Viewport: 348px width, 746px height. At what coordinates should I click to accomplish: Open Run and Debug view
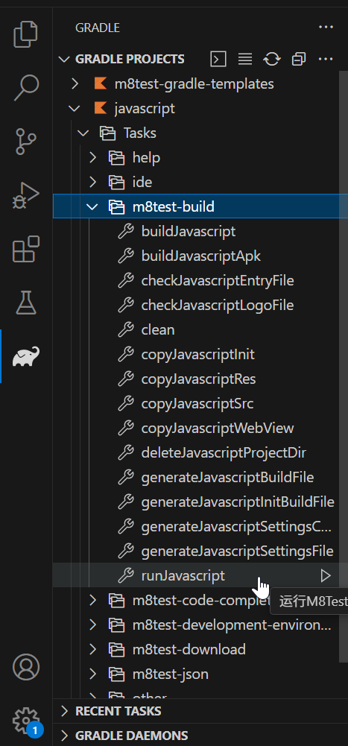(x=25, y=195)
